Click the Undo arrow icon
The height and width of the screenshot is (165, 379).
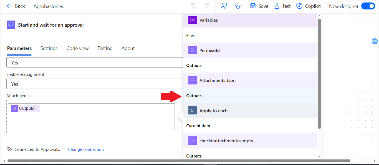tap(193, 6)
